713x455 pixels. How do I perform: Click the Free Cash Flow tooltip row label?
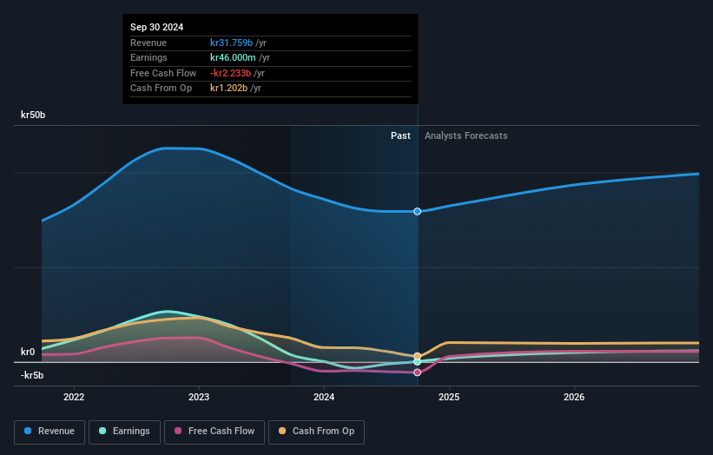(163, 73)
